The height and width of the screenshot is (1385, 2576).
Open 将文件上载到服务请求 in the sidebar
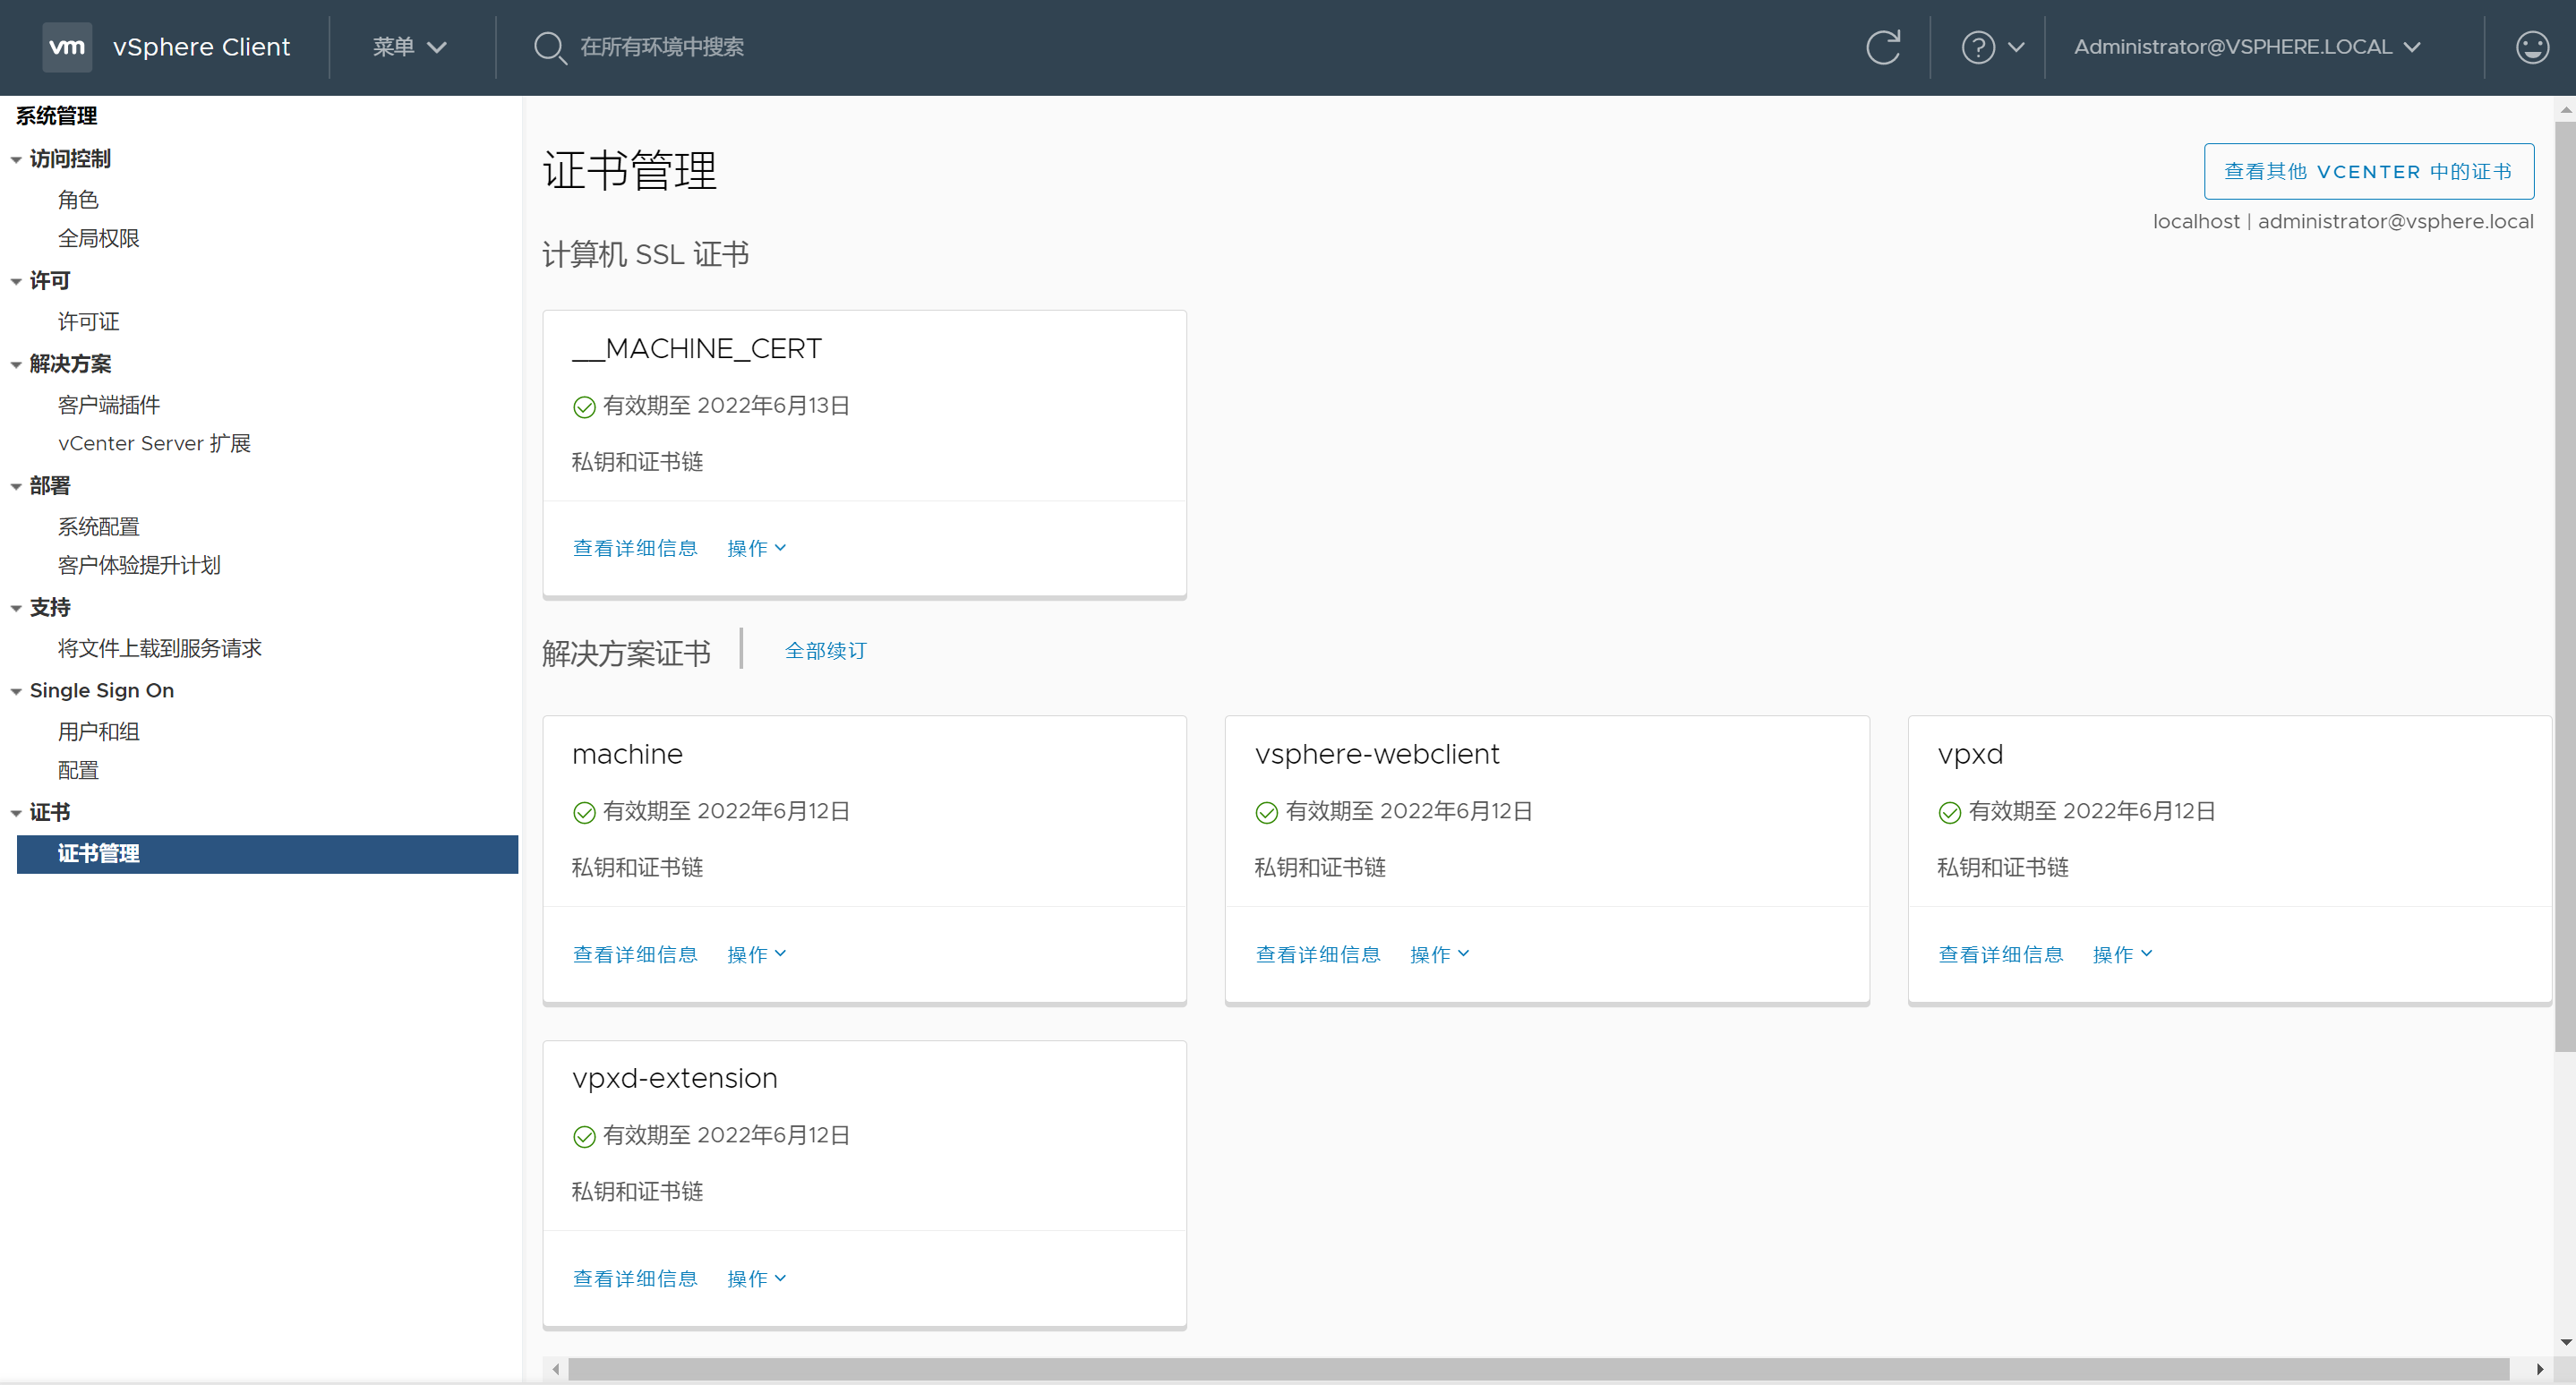pos(159,648)
